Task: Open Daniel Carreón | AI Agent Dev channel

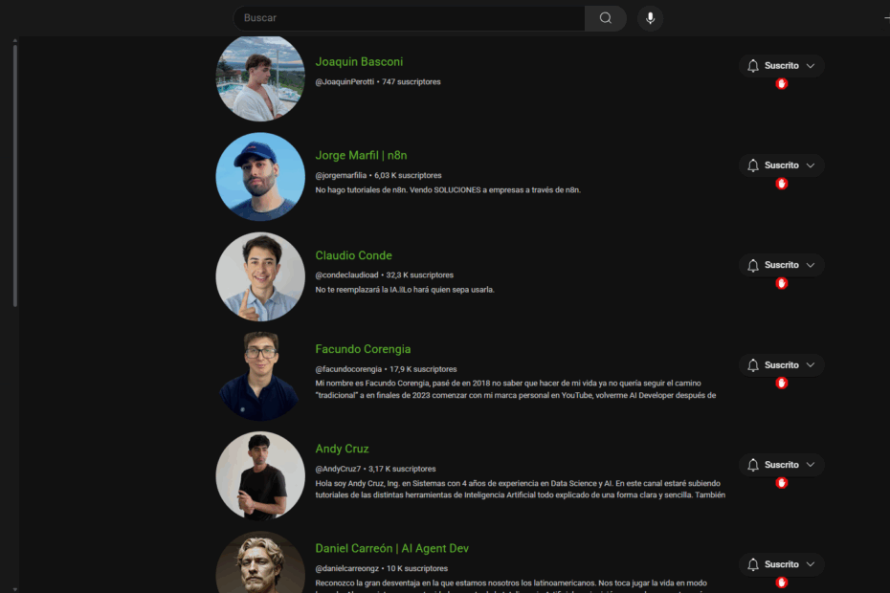Action: 391,549
